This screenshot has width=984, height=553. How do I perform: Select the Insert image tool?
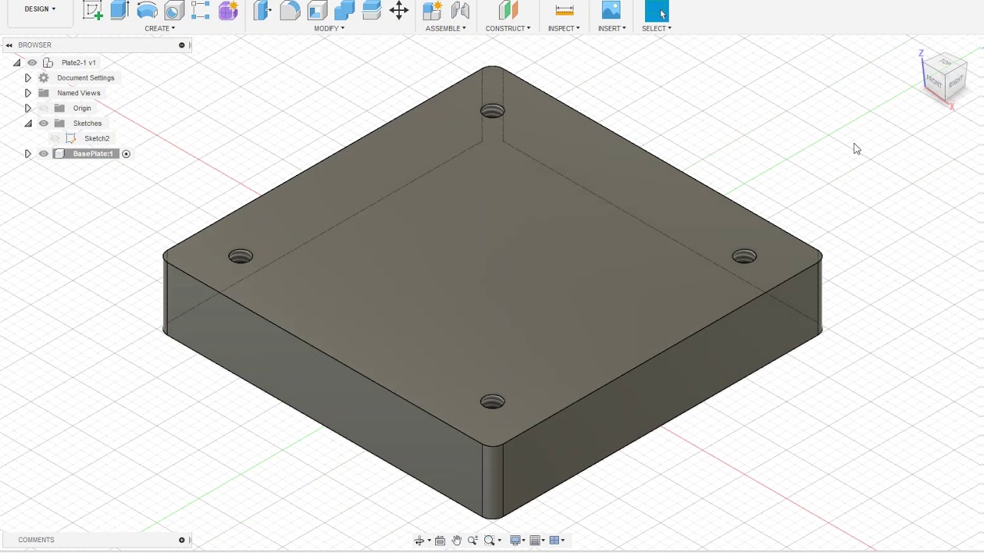611,10
